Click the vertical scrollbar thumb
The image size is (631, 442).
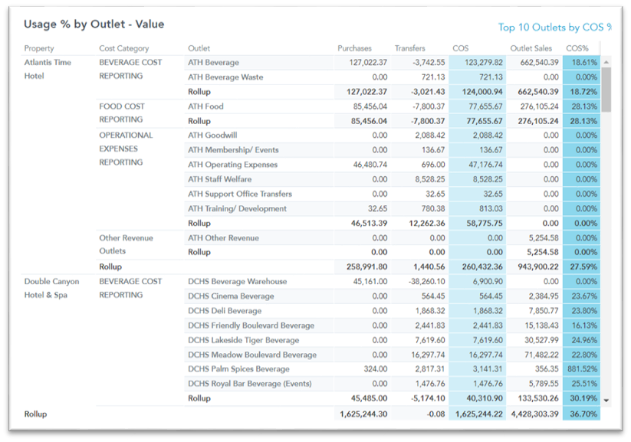(x=606, y=89)
